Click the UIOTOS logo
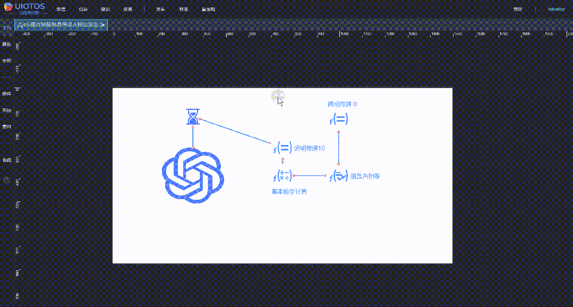 pos(24,8)
